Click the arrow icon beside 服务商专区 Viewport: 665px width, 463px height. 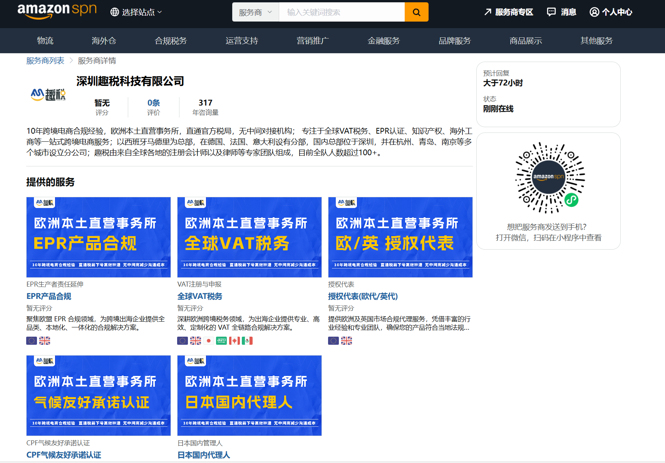tap(488, 12)
